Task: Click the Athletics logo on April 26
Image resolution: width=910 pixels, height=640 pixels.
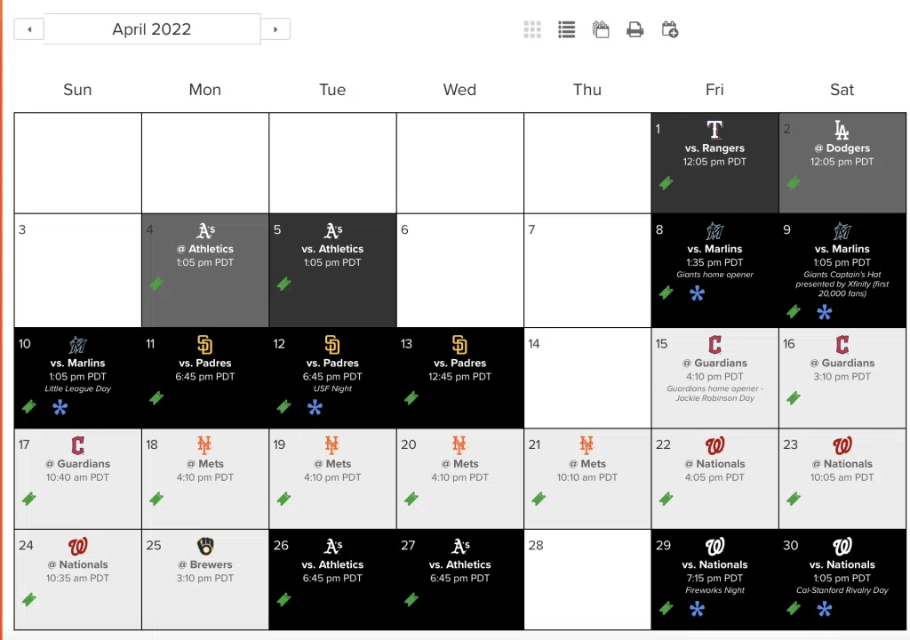Action: coord(332,546)
